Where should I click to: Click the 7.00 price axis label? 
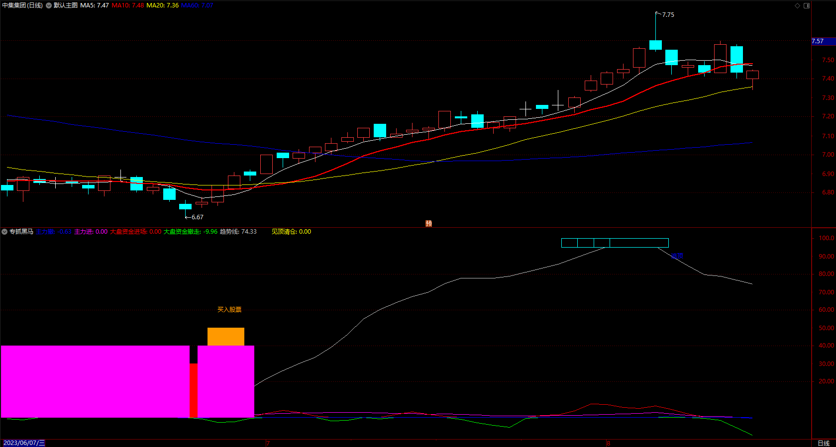828,155
